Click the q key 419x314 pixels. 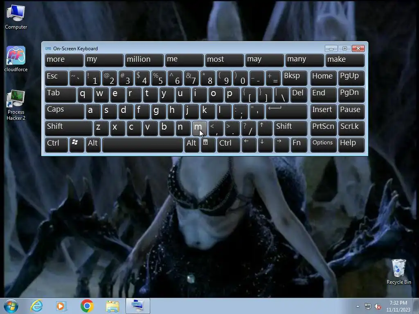tap(85, 95)
